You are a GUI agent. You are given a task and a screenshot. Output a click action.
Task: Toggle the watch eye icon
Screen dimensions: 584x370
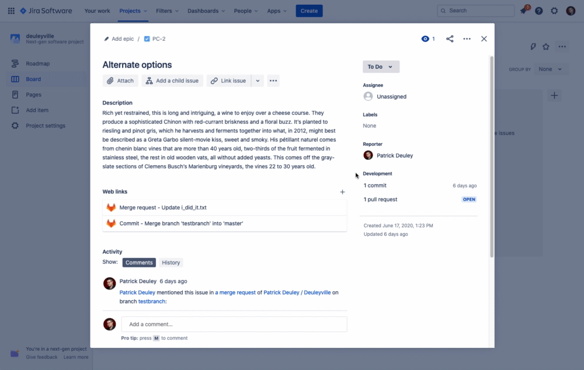[x=425, y=39]
